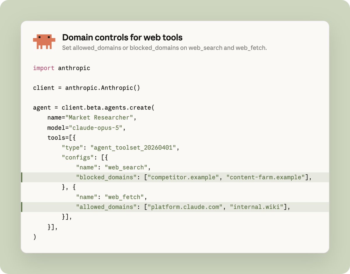Click the line "client = anthropic.Anthropic()"

coord(87,88)
